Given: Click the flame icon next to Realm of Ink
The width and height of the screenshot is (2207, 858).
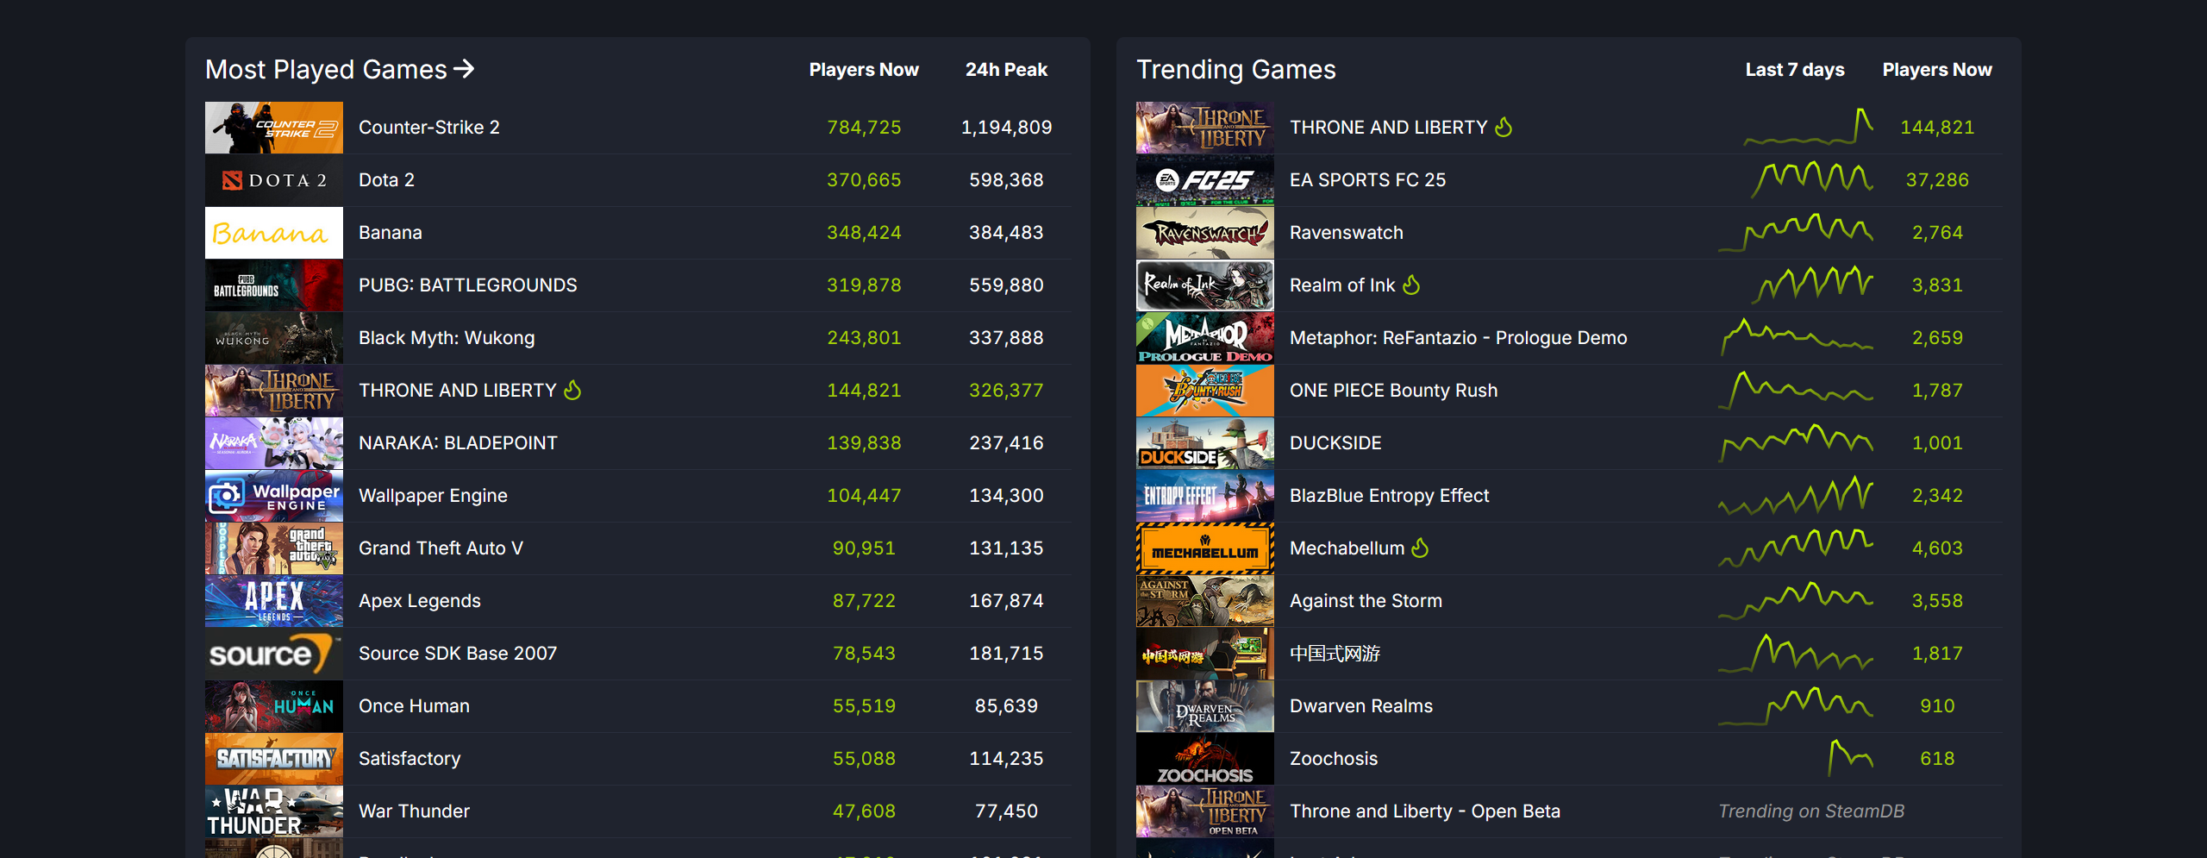Looking at the screenshot, I should [x=1411, y=285].
